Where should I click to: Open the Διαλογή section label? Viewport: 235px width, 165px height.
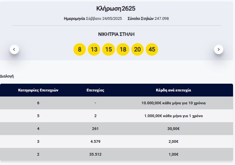pos(7,76)
